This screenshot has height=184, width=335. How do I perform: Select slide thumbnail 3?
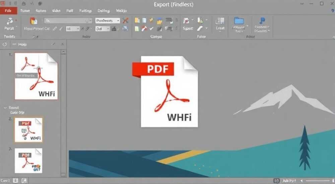click(28, 161)
